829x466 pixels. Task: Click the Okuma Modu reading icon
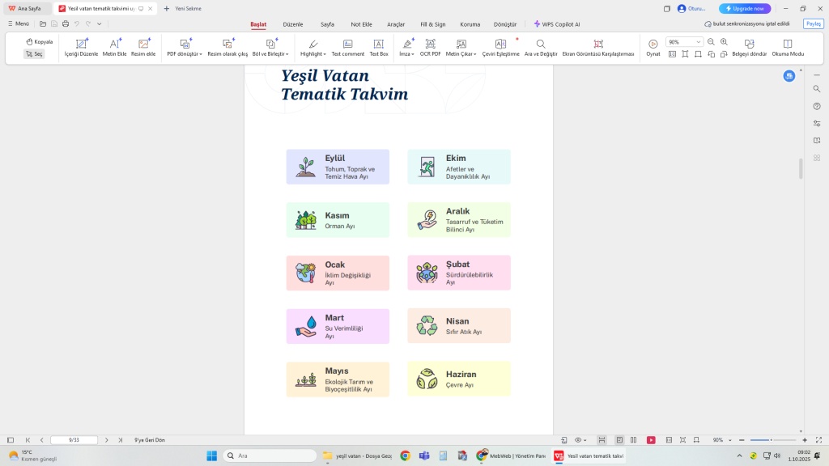(788, 44)
